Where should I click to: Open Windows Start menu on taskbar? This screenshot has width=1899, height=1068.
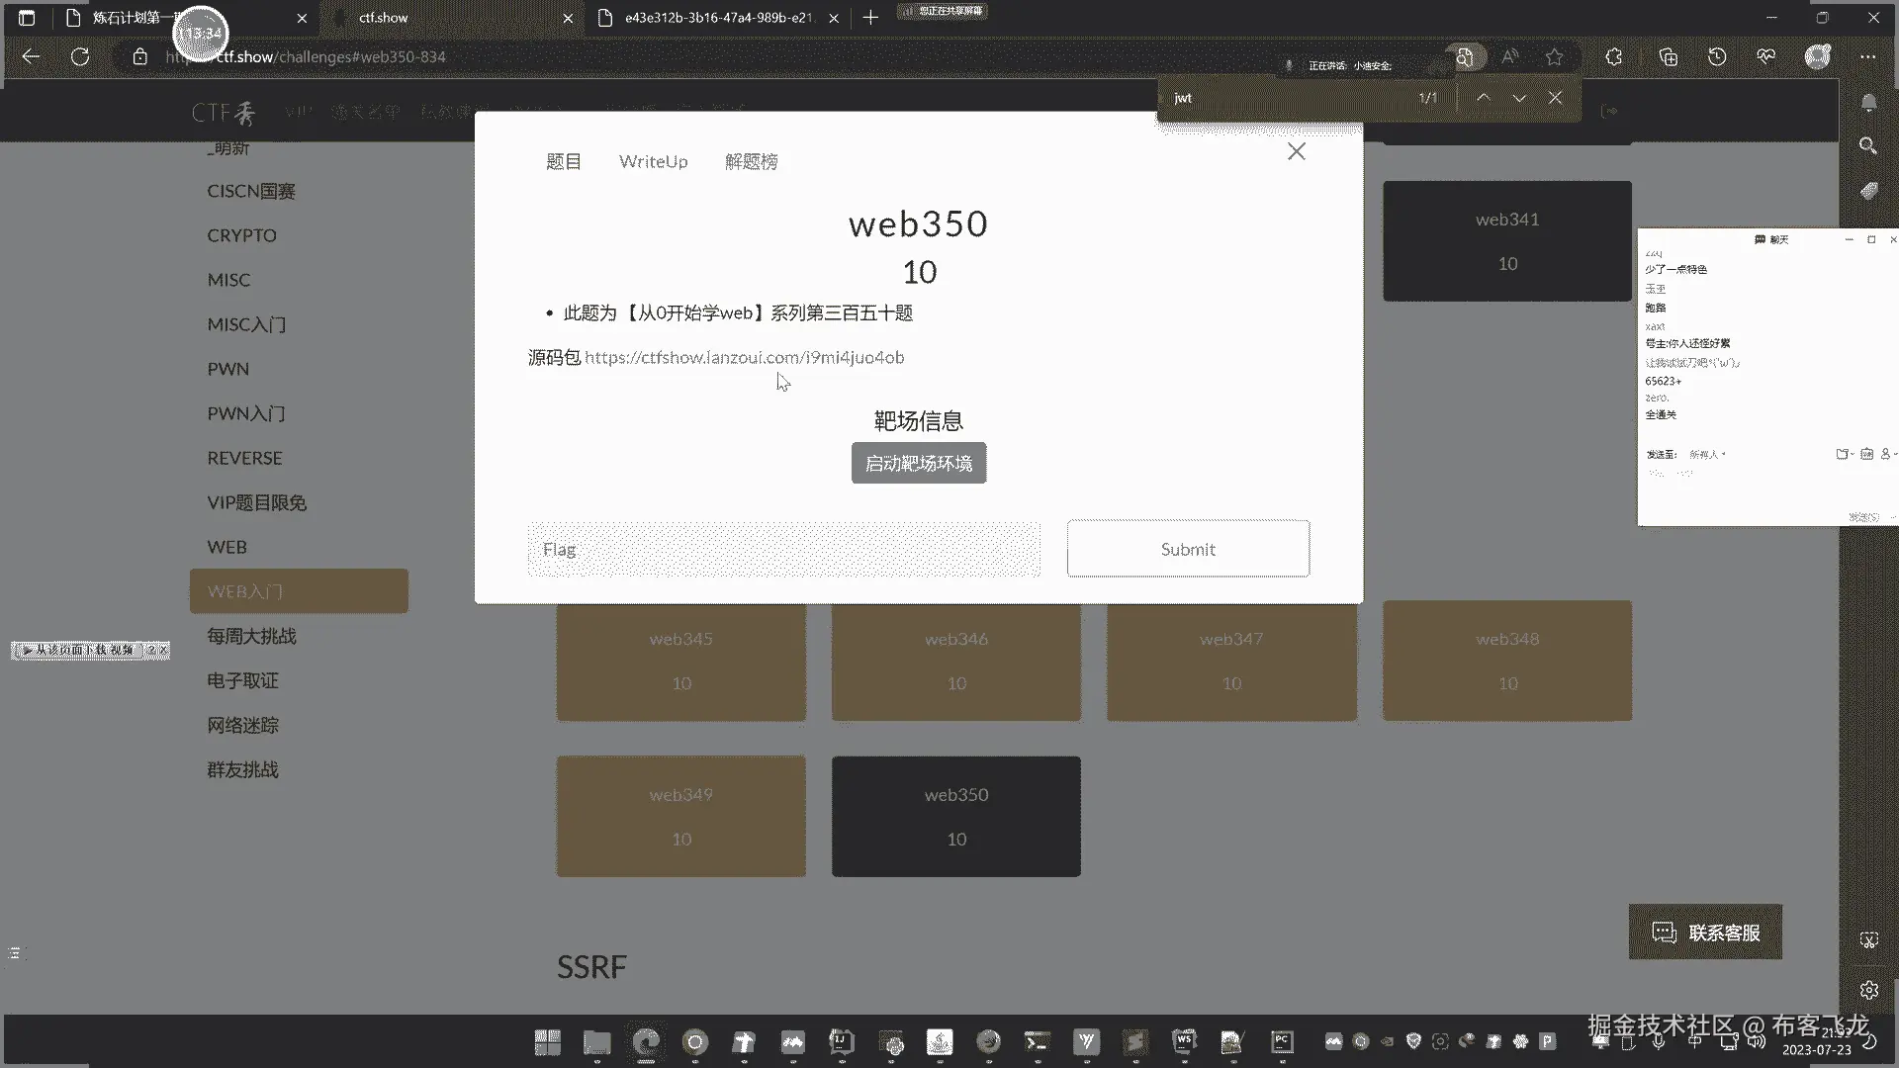tap(547, 1041)
